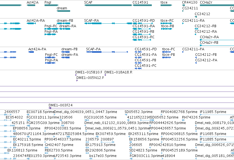
Task: Click the Pngl gene arrow
Action: pos(51,5)
